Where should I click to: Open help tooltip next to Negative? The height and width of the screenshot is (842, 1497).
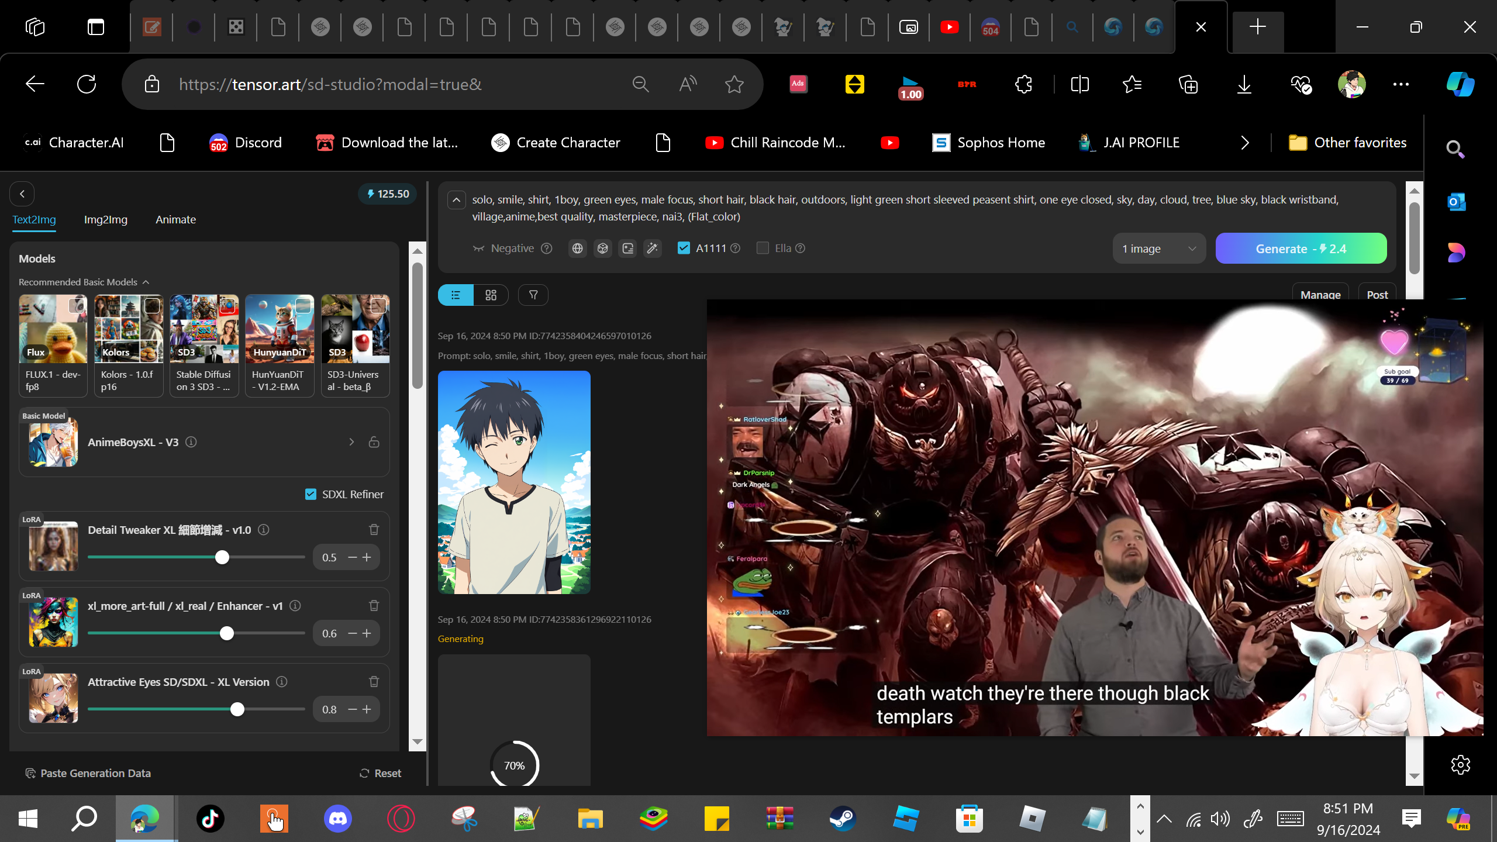tap(547, 249)
